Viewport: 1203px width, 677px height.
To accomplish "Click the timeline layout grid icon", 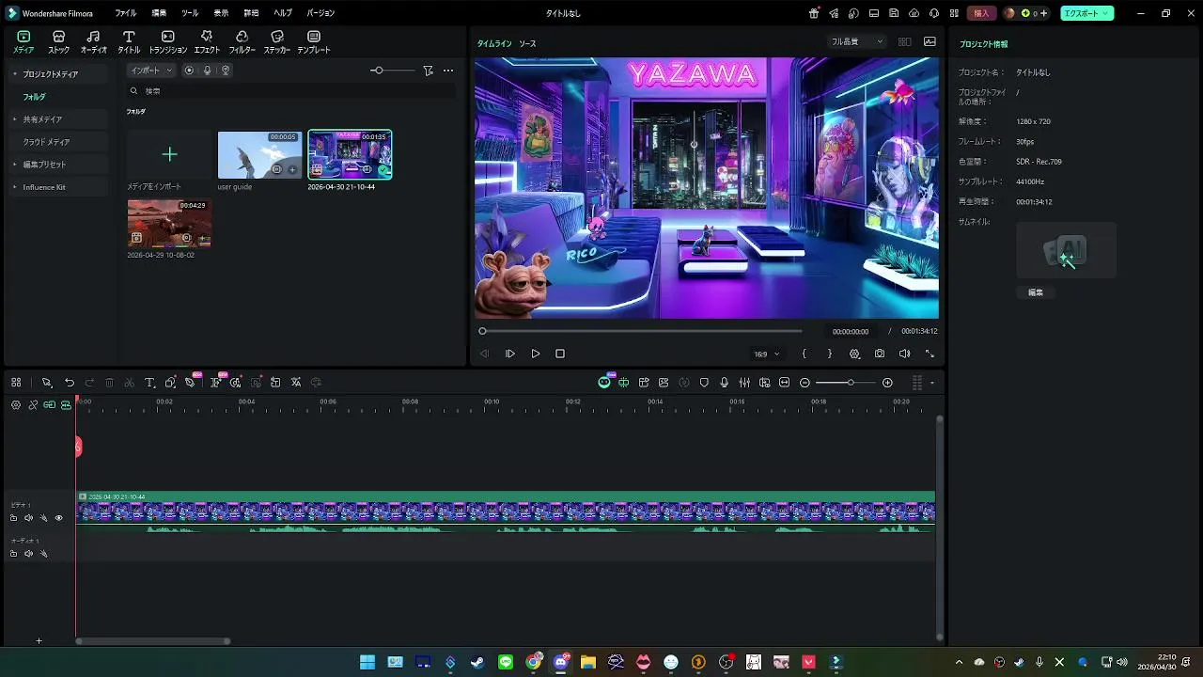I will tap(16, 383).
